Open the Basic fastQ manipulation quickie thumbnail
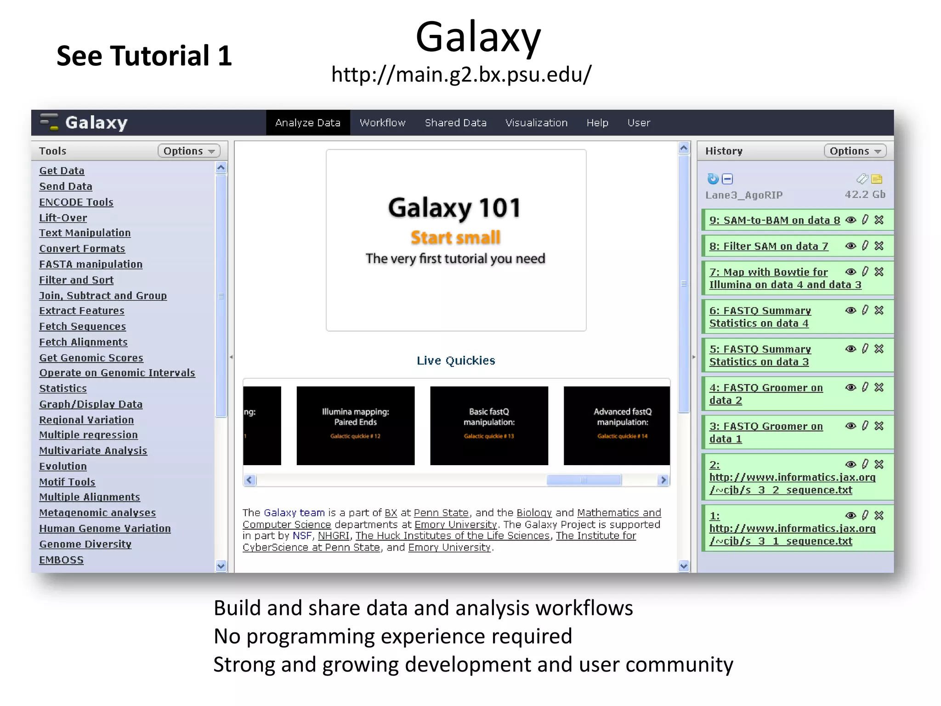The width and height of the screenshot is (941, 706). (489, 425)
